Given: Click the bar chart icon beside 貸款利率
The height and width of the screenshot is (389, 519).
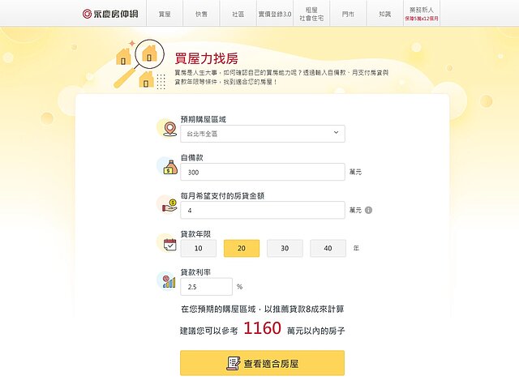Looking at the screenshot, I should point(169,282).
